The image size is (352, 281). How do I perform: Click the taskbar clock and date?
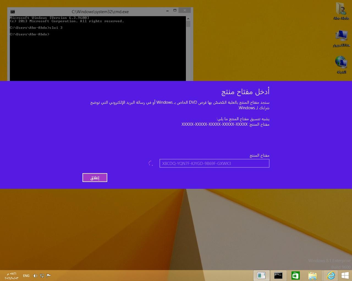12,276
